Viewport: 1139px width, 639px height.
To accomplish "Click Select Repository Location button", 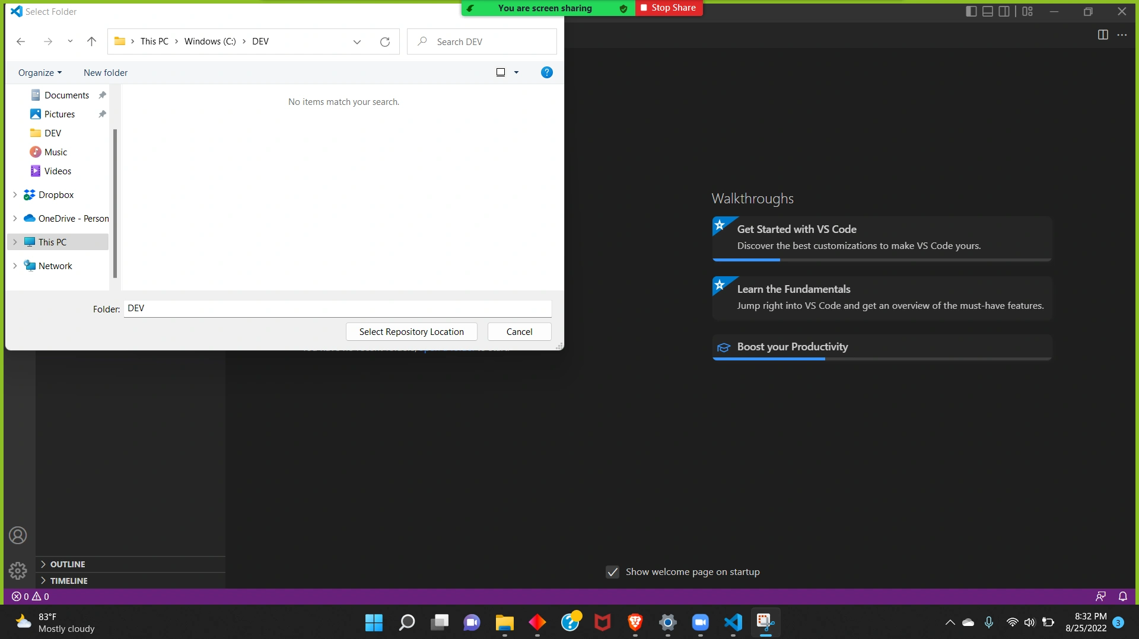I will pyautogui.click(x=411, y=332).
